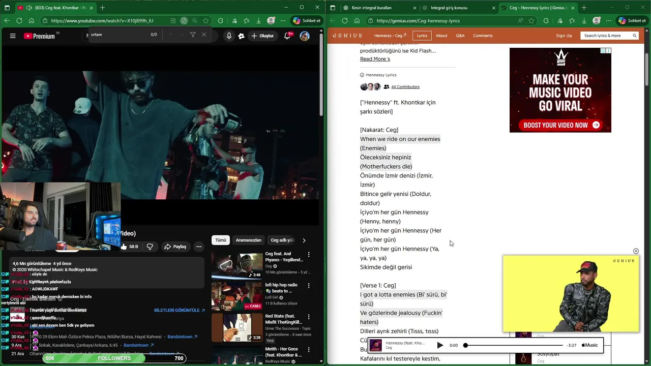The image size is (651, 366).
Task: Open the About section on Genius
Action: (441, 36)
